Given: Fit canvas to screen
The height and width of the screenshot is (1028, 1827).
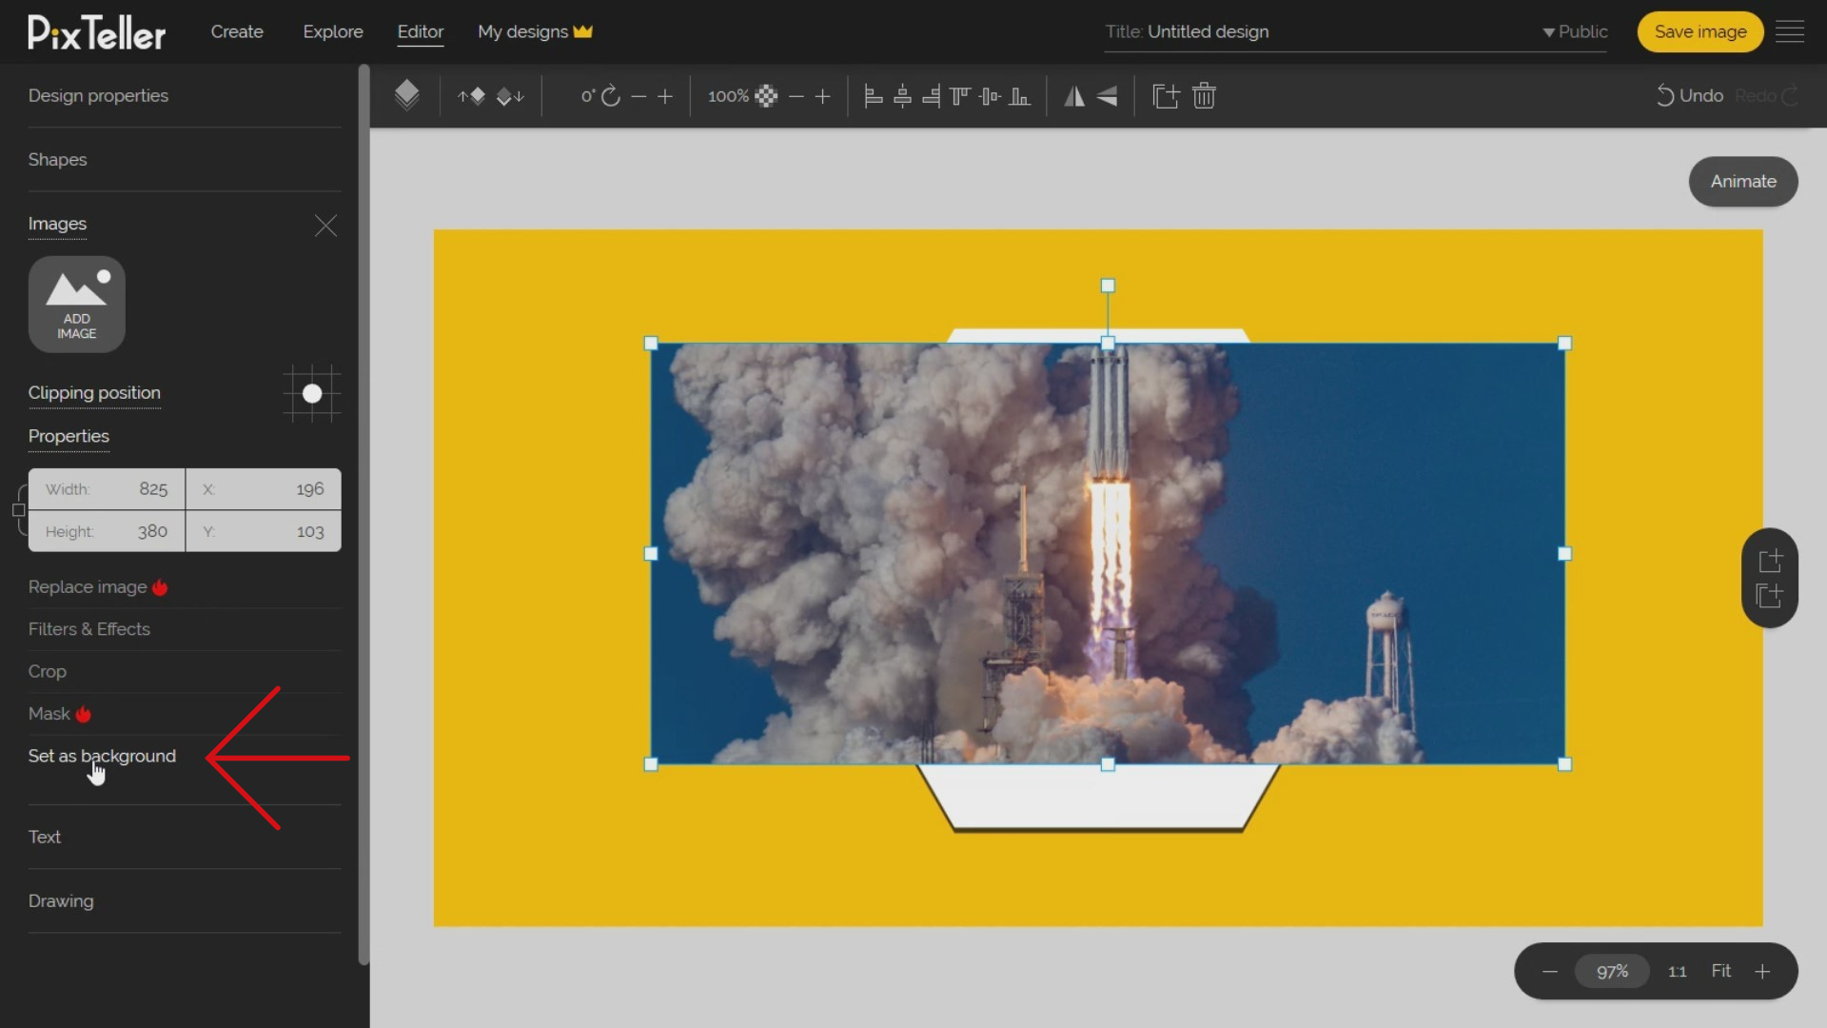Looking at the screenshot, I should coord(1721,971).
